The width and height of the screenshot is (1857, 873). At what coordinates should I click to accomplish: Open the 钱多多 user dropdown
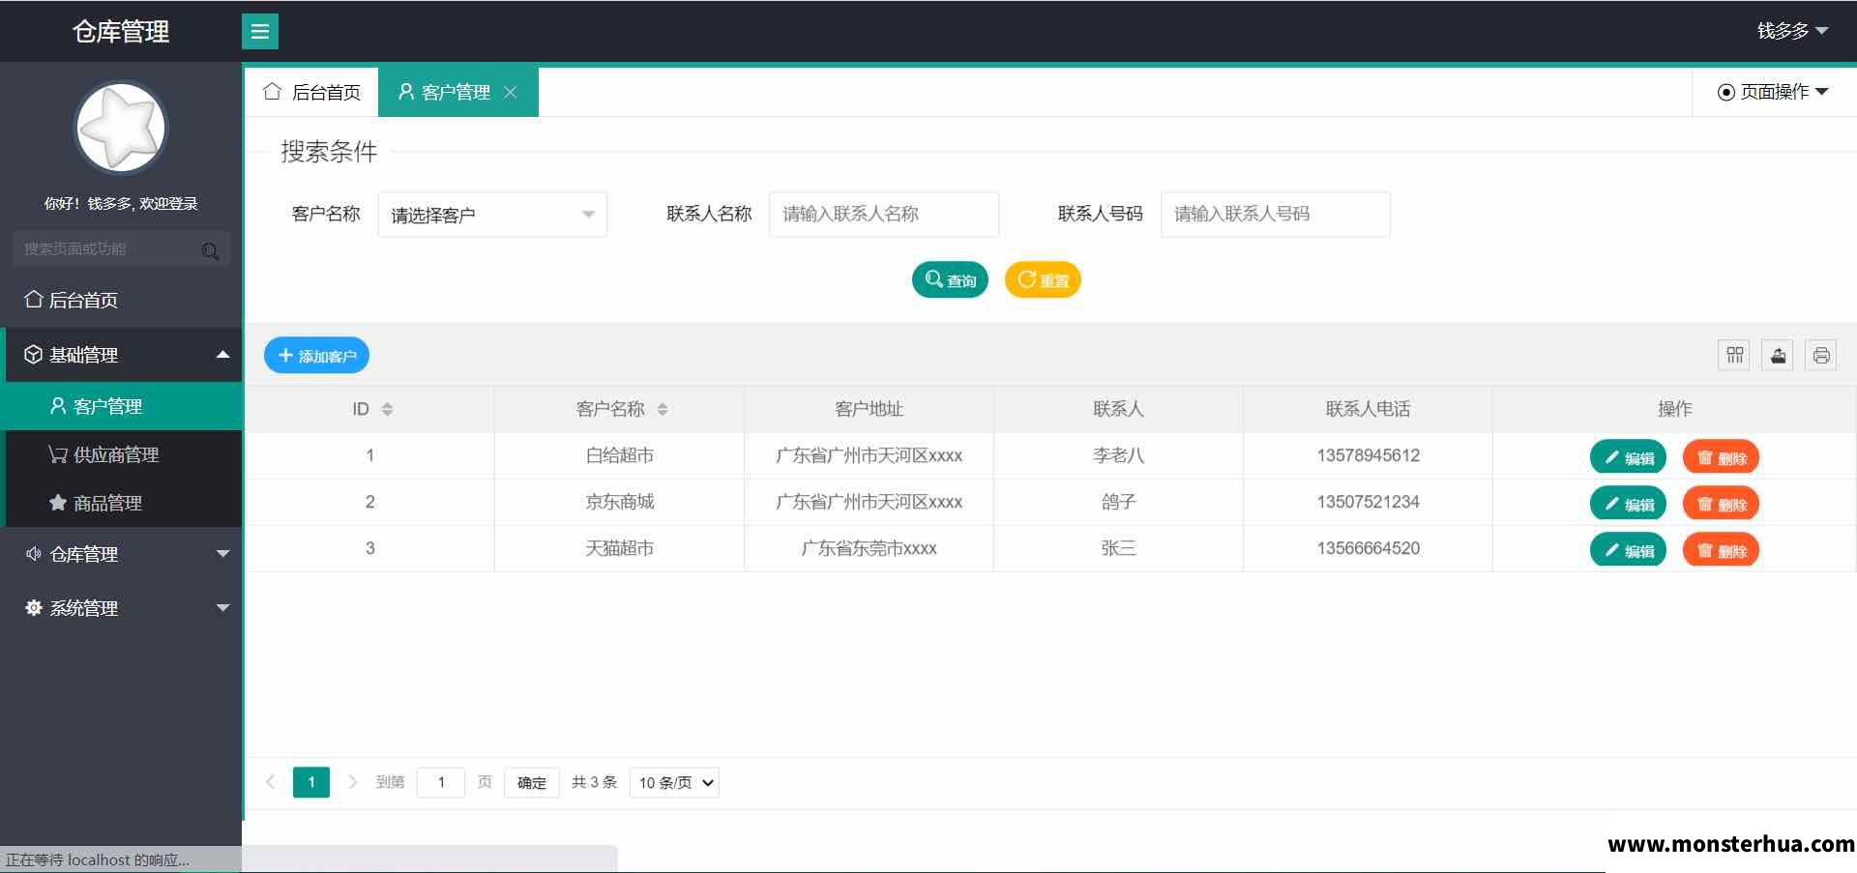click(1792, 31)
